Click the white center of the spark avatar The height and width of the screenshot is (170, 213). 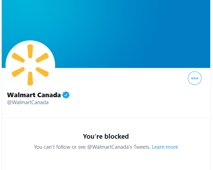tap(30, 65)
